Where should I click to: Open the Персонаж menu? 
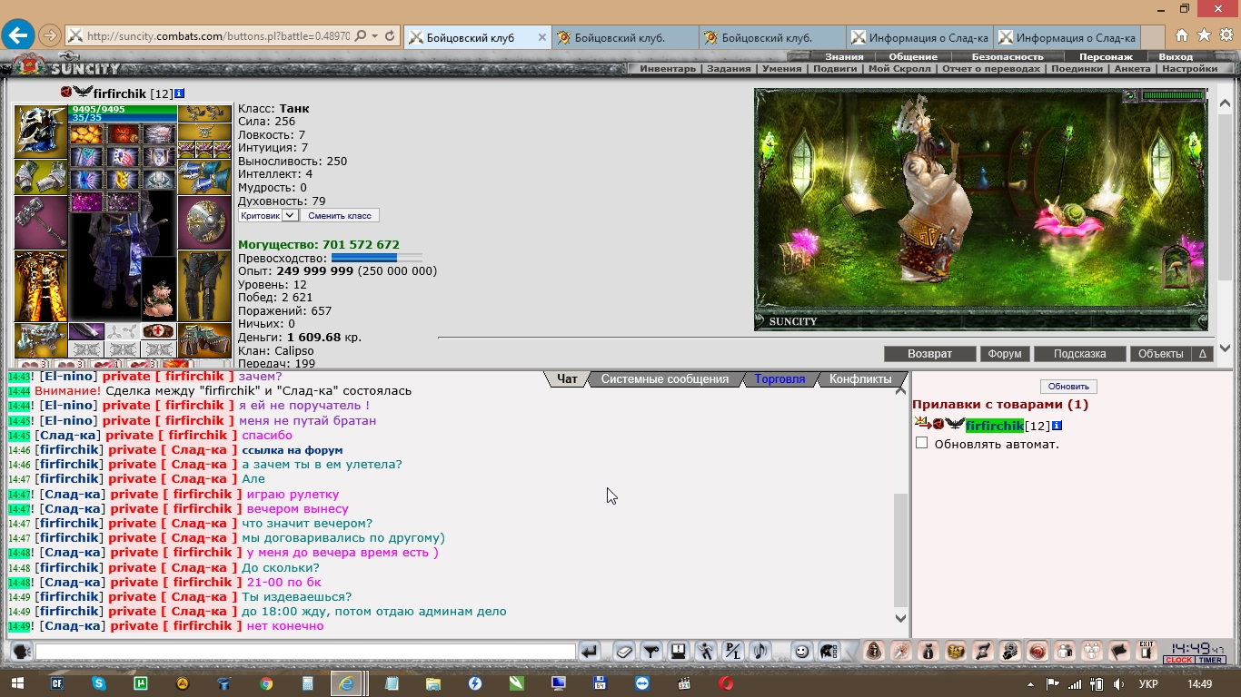coord(1106,56)
